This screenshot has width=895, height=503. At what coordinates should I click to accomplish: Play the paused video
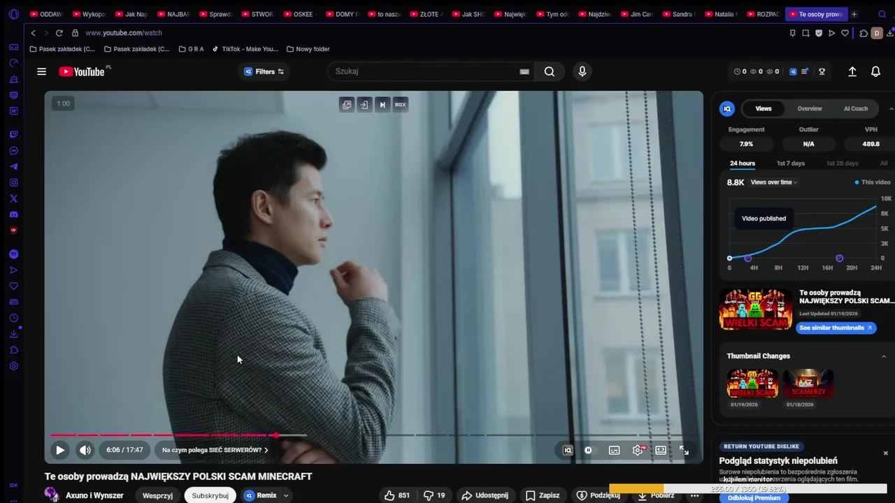[x=60, y=451]
